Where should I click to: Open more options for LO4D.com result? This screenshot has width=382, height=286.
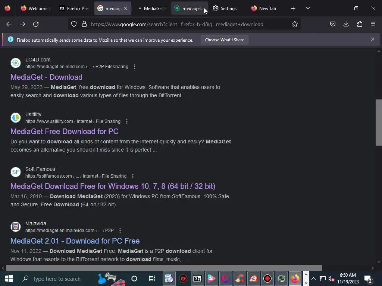[x=135, y=67]
